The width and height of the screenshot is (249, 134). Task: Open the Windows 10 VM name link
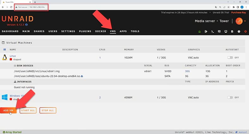(x=17, y=96)
